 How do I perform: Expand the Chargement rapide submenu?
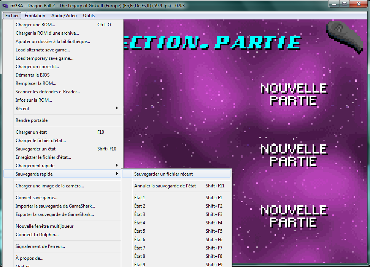coord(63,166)
